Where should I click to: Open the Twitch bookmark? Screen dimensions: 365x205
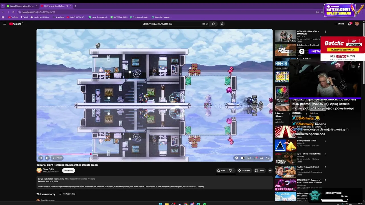[24, 17]
